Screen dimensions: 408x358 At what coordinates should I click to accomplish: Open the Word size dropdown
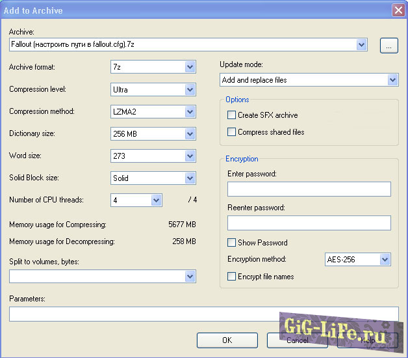190,156
